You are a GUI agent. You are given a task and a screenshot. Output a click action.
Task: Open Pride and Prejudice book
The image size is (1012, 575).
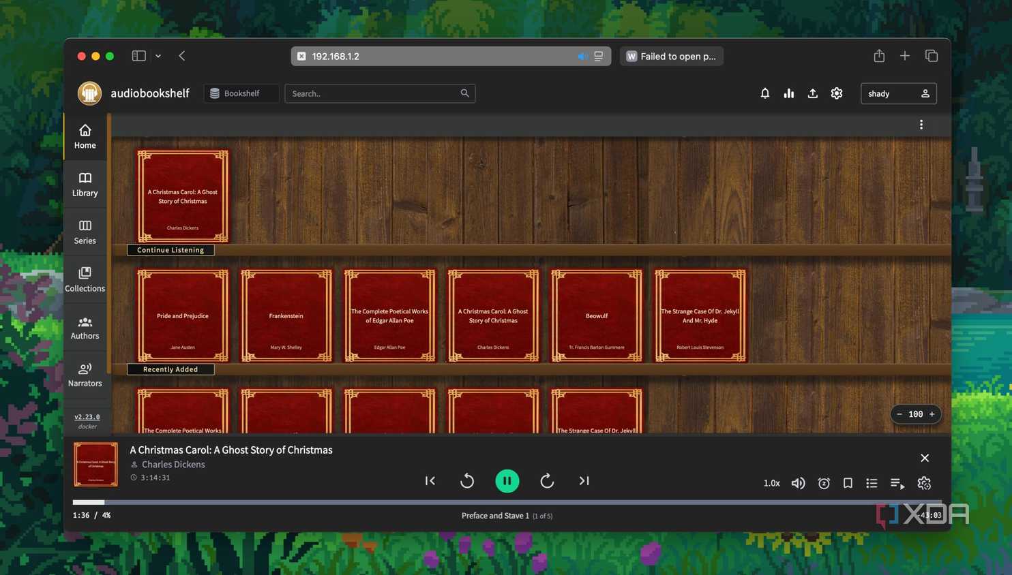click(x=183, y=315)
